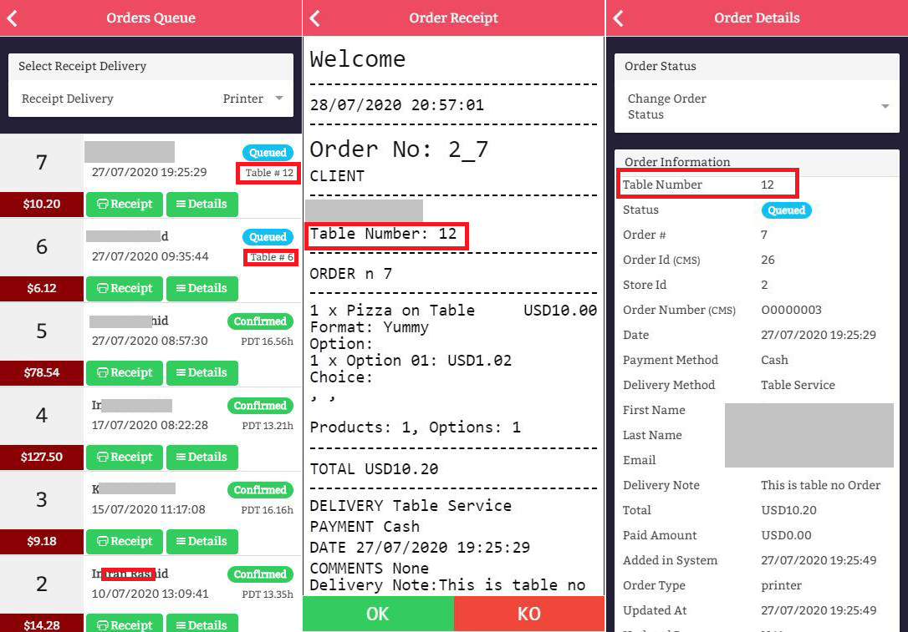Click Receipt for the $78.54 order
Image resolution: width=908 pixels, height=632 pixels.
click(x=125, y=373)
